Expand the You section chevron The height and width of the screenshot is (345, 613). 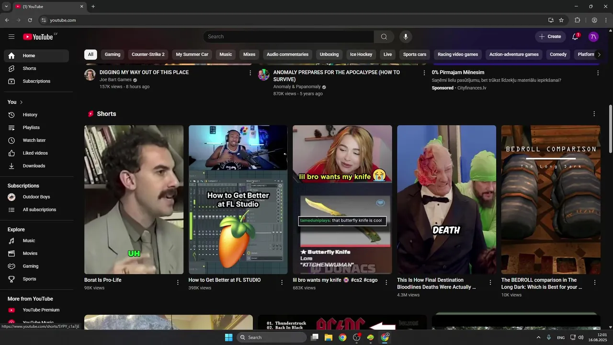pyautogui.click(x=21, y=102)
